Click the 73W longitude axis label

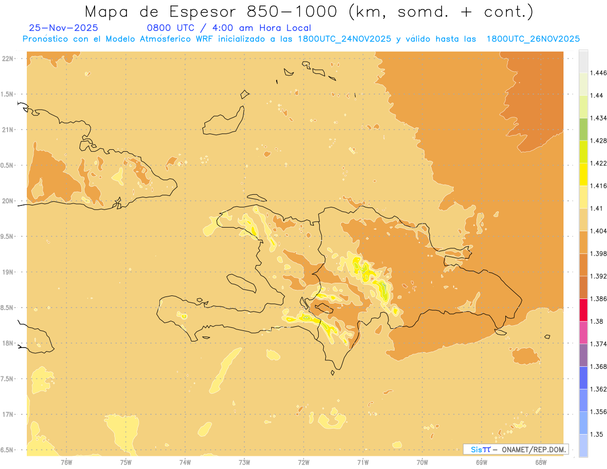(244, 462)
